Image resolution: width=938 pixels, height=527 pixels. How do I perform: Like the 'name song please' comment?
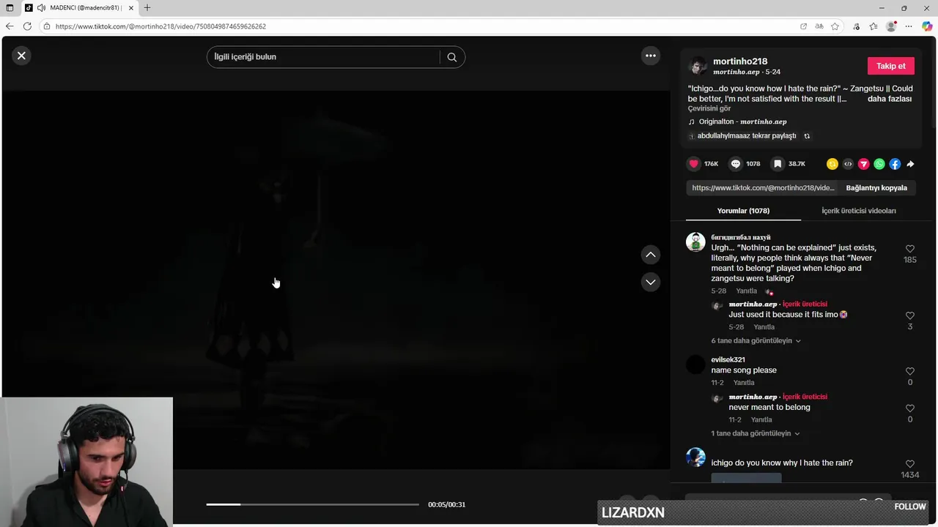909,371
